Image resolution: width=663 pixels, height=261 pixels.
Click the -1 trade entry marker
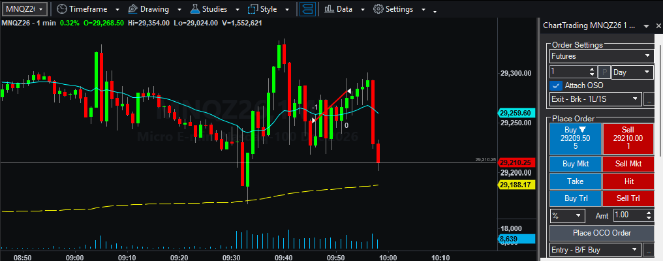point(315,108)
